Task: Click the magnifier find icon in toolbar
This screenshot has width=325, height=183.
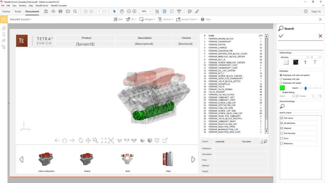Action: point(75,11)
